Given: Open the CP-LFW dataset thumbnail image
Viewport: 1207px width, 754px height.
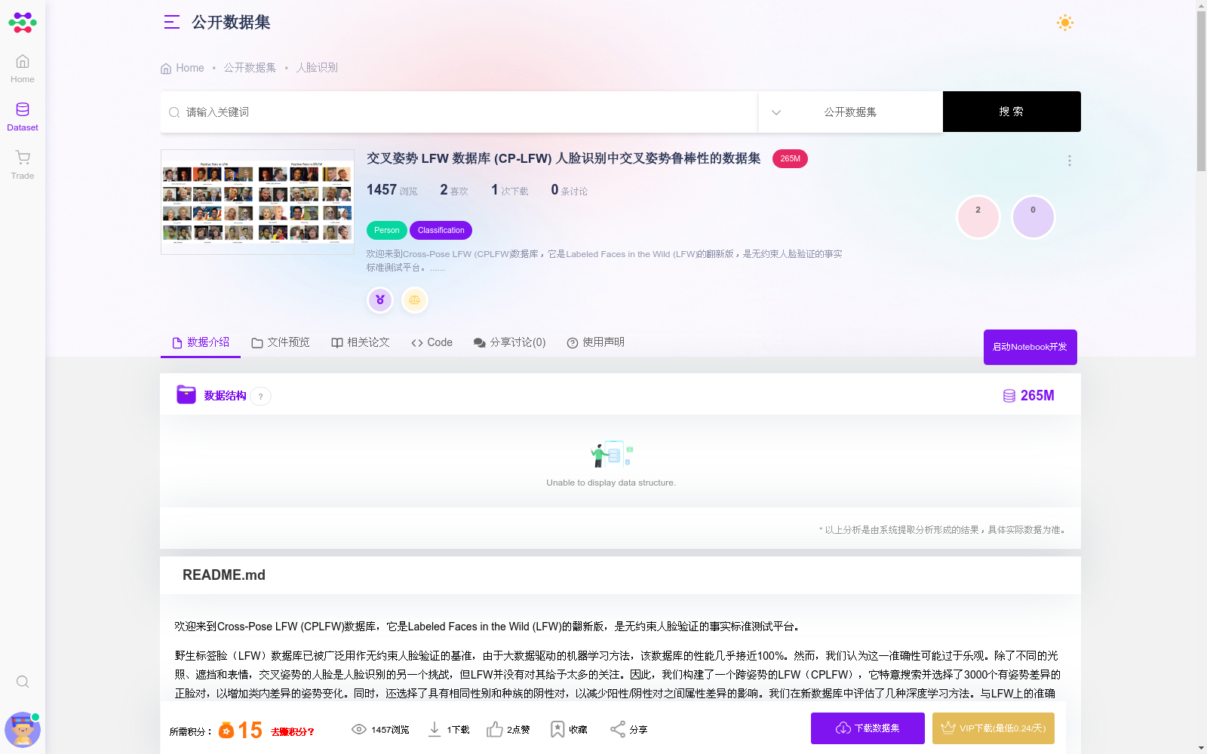Looking at the screenshot, I should tap(257, 202).
